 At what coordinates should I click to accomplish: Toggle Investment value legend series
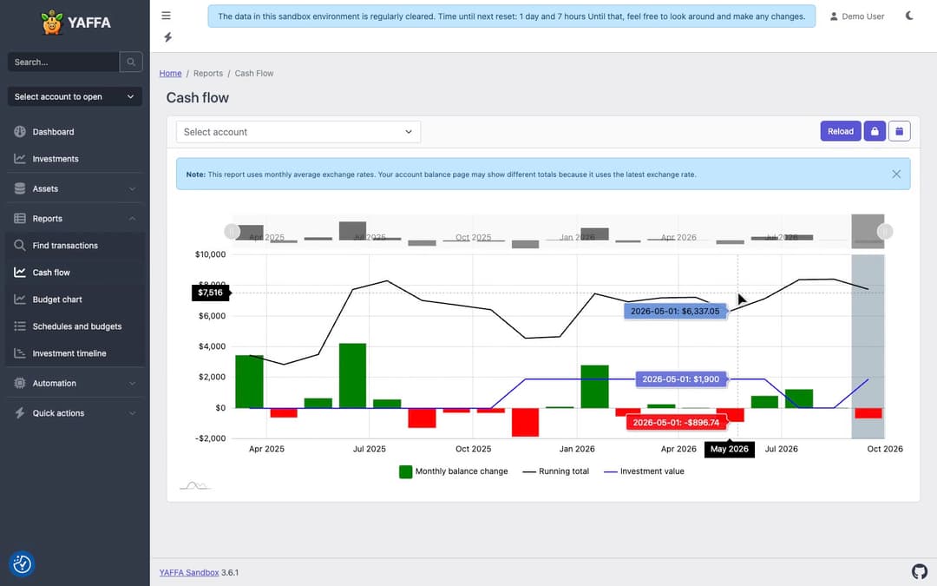pos(644,471)
